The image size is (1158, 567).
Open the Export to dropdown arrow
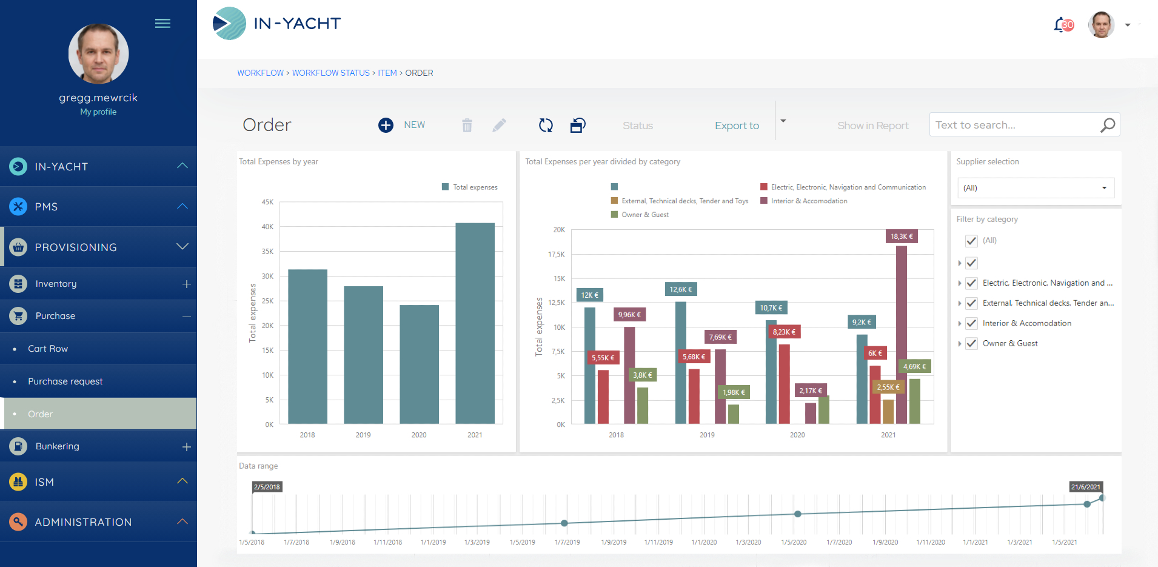click(x=783, y=121)
